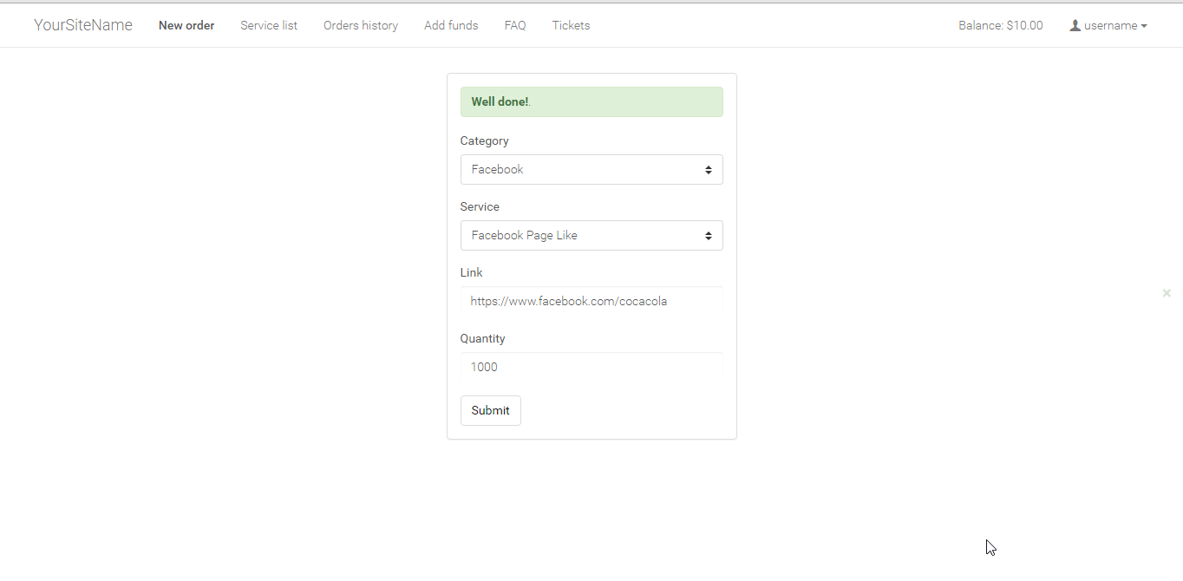Click into the Quantity field

591,368
